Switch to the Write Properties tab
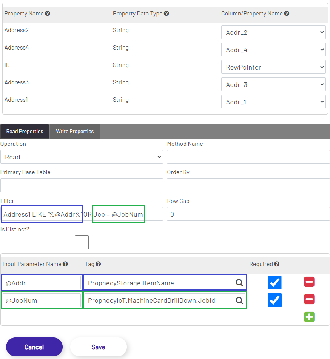330x359 pixels. [74, 131]
